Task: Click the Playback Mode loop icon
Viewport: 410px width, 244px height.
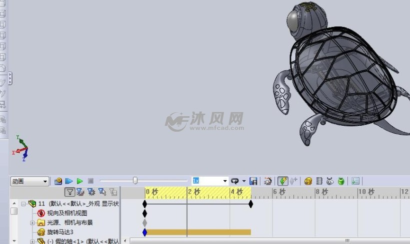Action: point(235,181)
